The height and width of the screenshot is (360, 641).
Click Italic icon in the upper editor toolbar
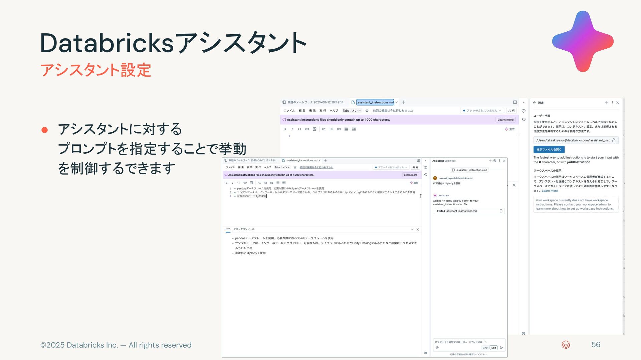292,129
